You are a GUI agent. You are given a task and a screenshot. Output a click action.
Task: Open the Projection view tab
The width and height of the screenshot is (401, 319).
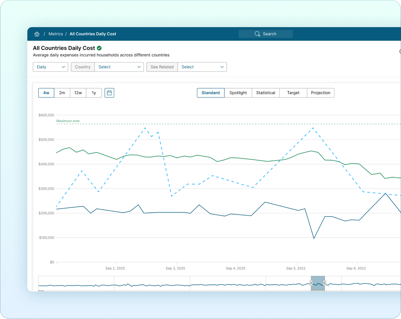point(321,93)
